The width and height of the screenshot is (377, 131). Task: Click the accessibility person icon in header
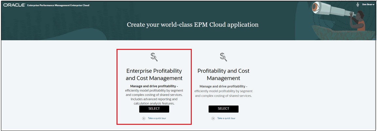(358, 5)
